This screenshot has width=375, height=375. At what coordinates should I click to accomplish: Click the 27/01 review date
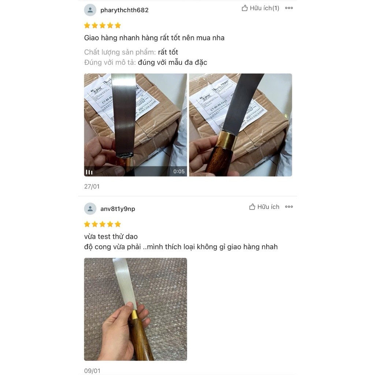click(x=92, y=186)
